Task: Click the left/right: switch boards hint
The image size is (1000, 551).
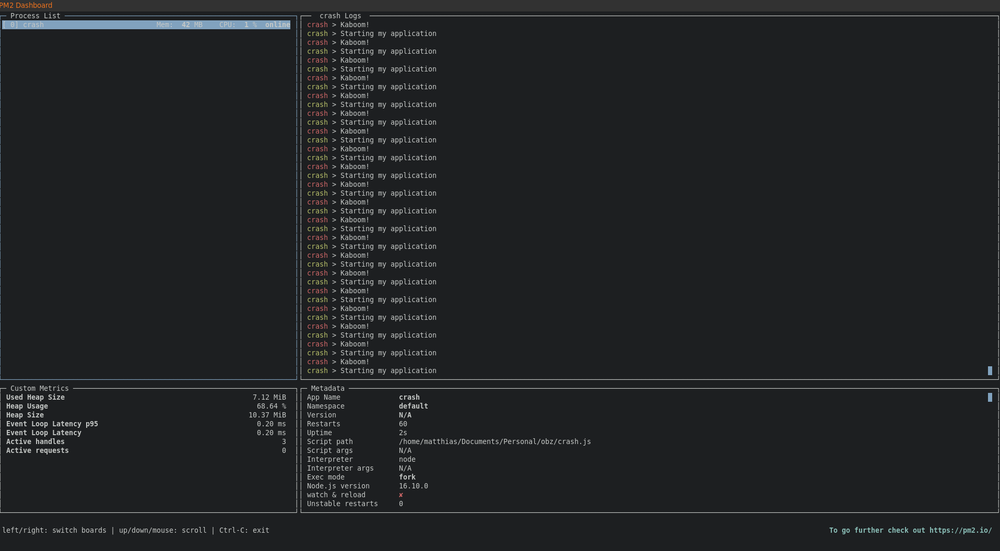Action: tap(54, 530)
